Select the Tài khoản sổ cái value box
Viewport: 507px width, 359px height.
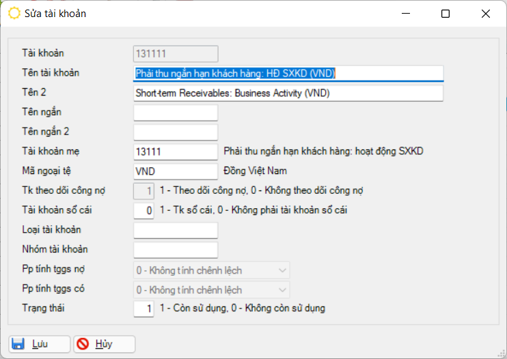(x=143, y=210)
